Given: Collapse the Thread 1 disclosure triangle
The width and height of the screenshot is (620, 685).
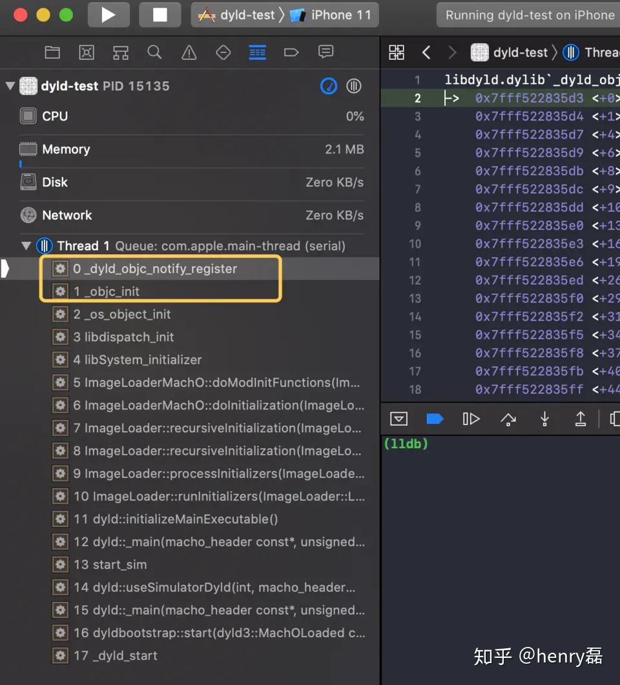Looking at the screenshot, I should [26, 246].
